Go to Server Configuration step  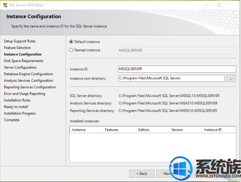[x=20, y=67]
